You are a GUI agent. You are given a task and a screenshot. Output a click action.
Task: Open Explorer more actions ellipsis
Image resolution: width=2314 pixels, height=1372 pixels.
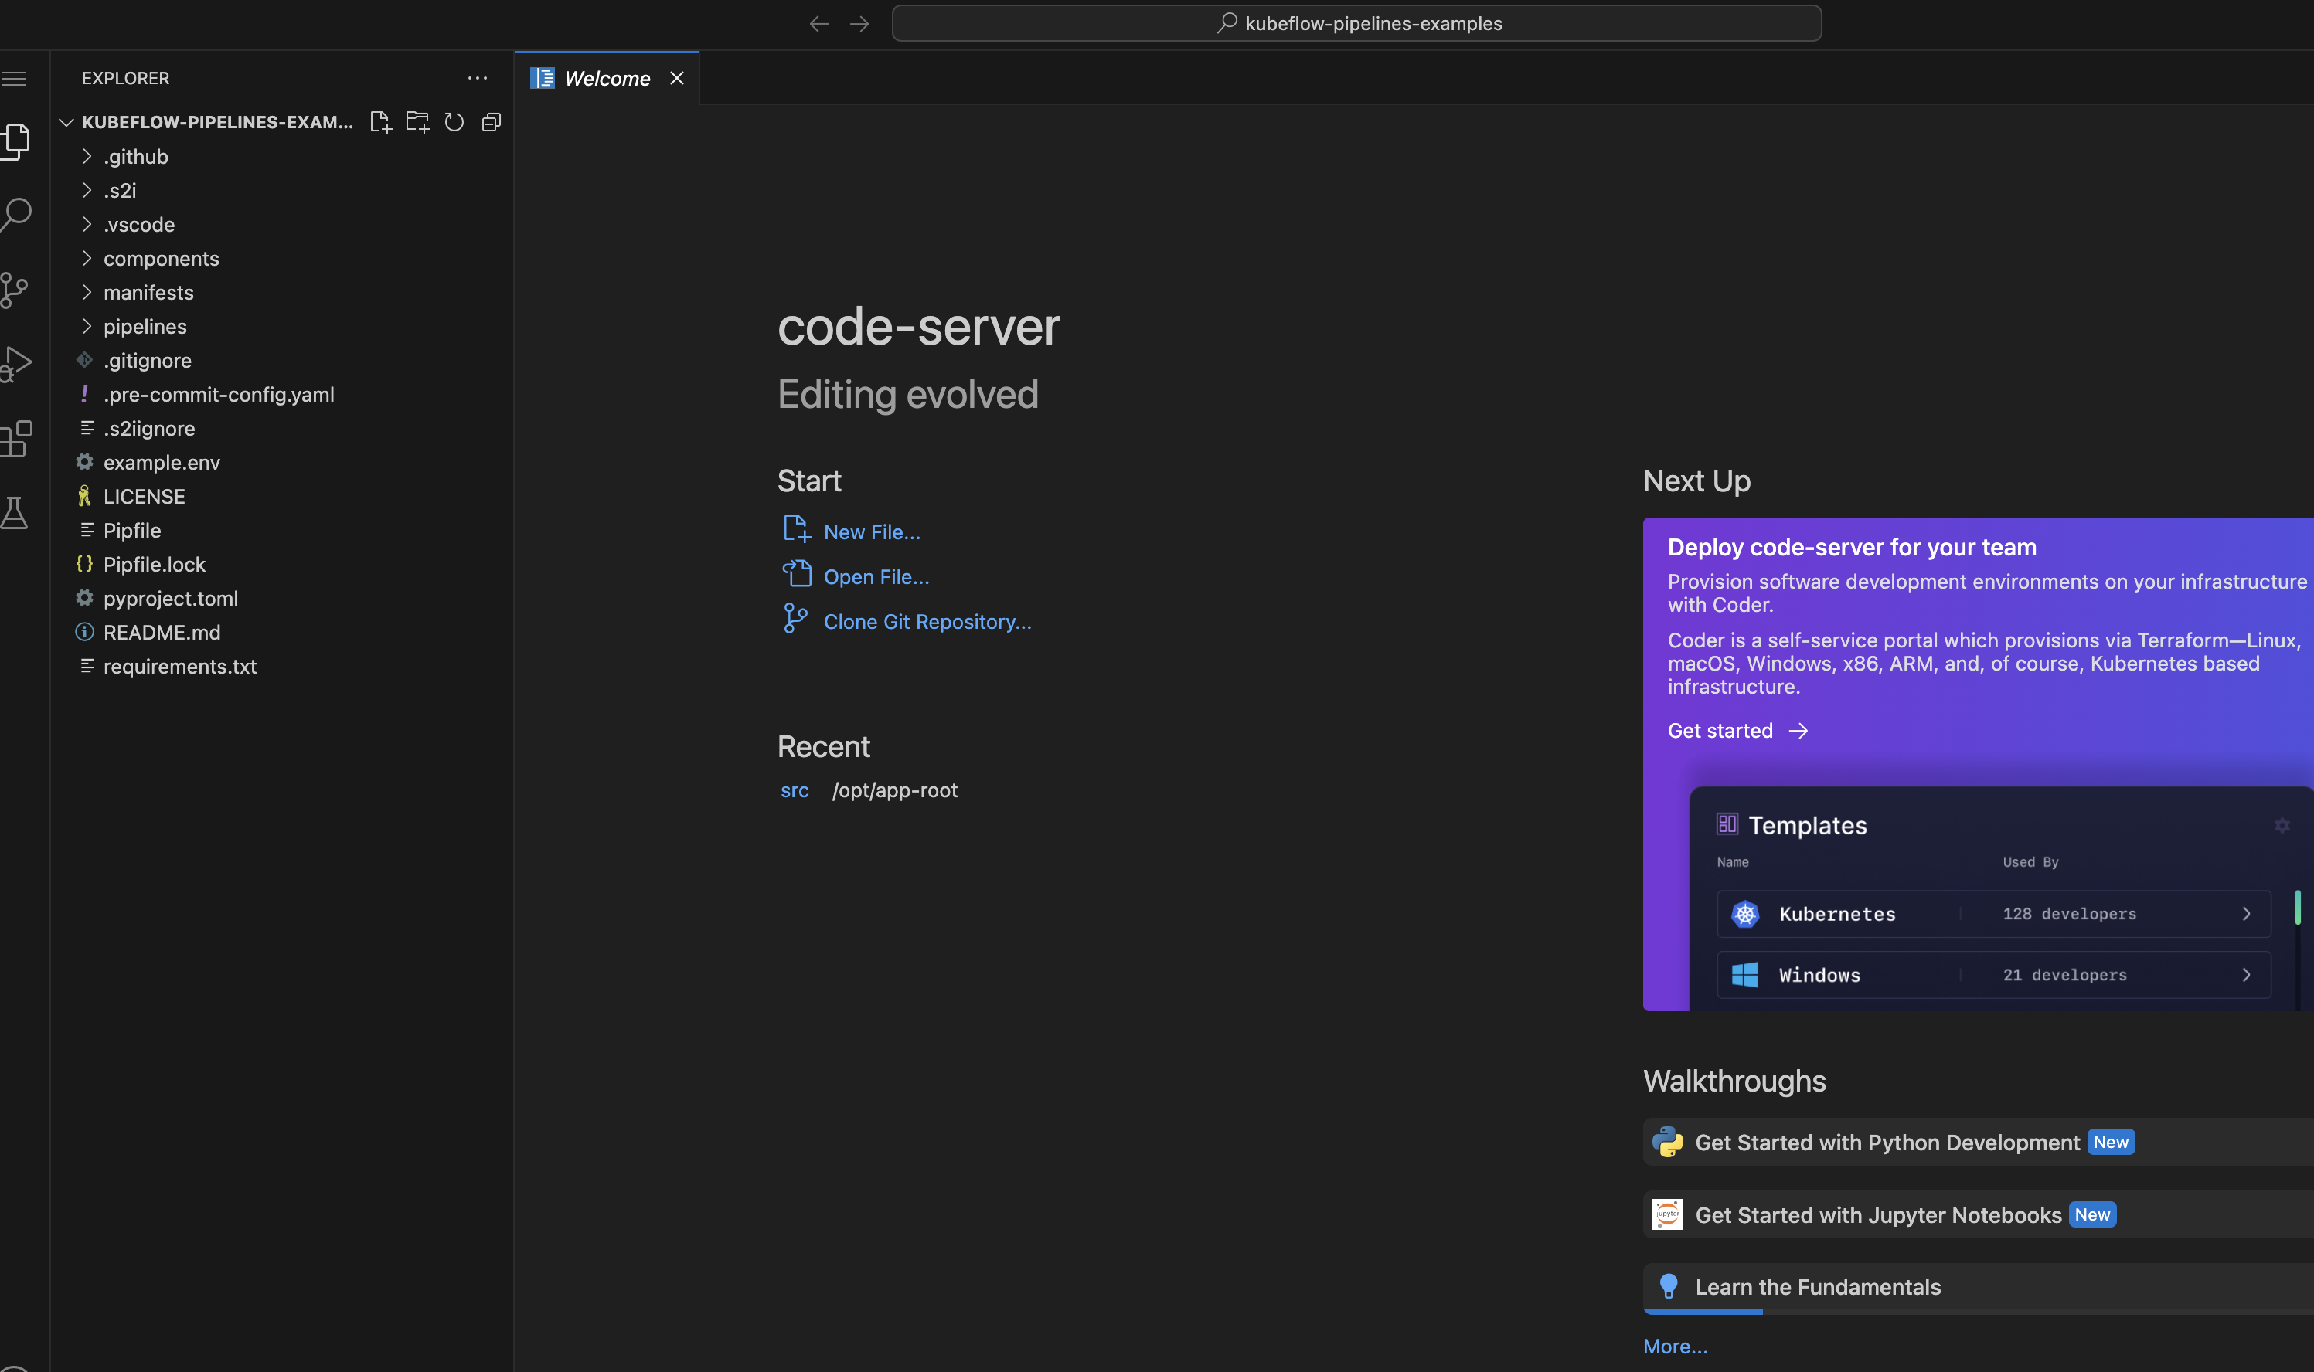[x=477, y=79]
